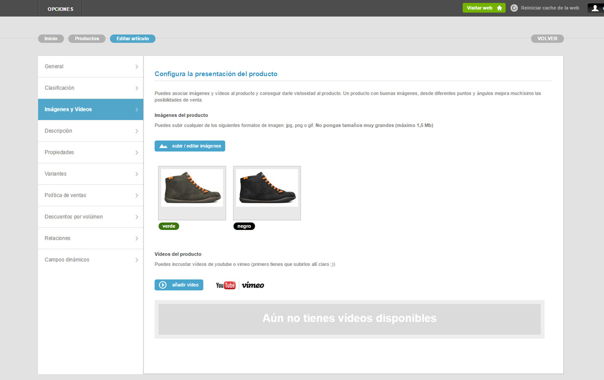Click subir / editar imágenes button
The image size is (604, 380).
click(190, 146)
